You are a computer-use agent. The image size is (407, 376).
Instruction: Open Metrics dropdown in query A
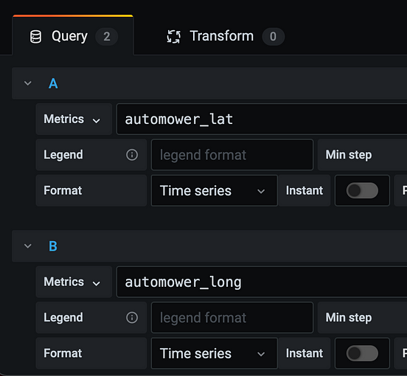[74, 119]
